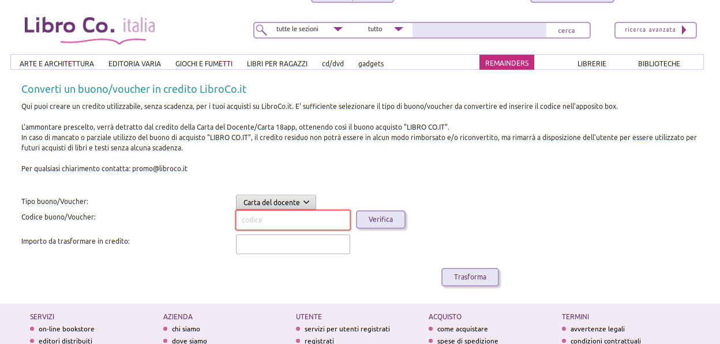Click the Trasforma button
Viewport: 720px width, 344px height.
[x=470, y=277]
